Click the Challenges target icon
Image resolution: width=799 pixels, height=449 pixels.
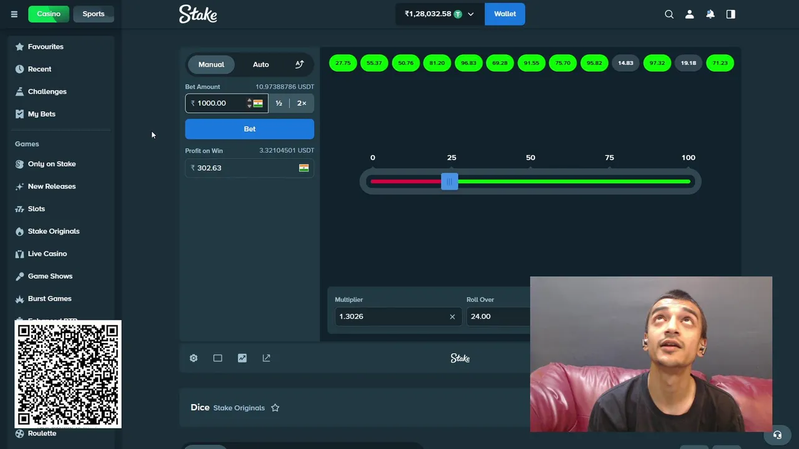[19, 92]
